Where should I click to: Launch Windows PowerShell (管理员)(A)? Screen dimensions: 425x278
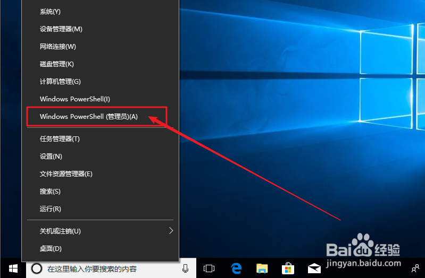(101, 117)
